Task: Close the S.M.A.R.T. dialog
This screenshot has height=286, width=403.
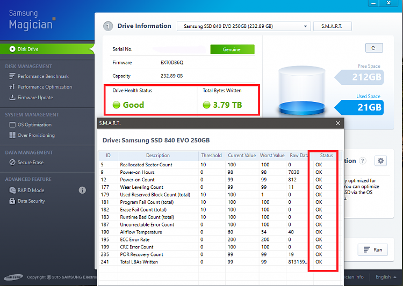Action: tap(338, 123)
